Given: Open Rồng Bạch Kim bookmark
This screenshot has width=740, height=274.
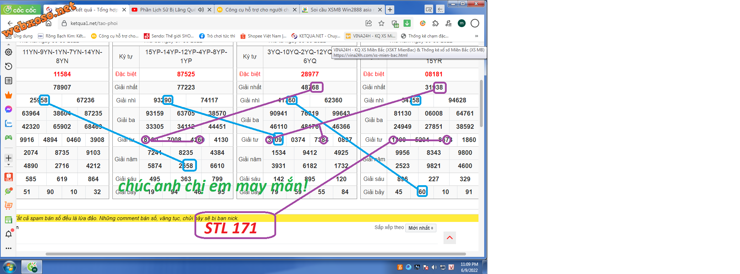Looking at the screenshot, I should pos(62,36).
